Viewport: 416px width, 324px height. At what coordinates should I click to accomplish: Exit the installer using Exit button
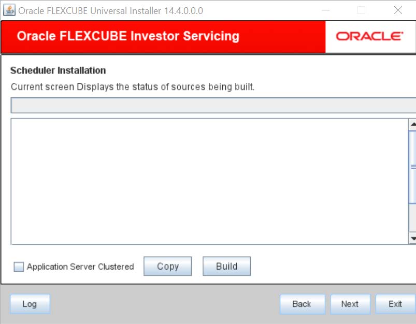(395, 304)
